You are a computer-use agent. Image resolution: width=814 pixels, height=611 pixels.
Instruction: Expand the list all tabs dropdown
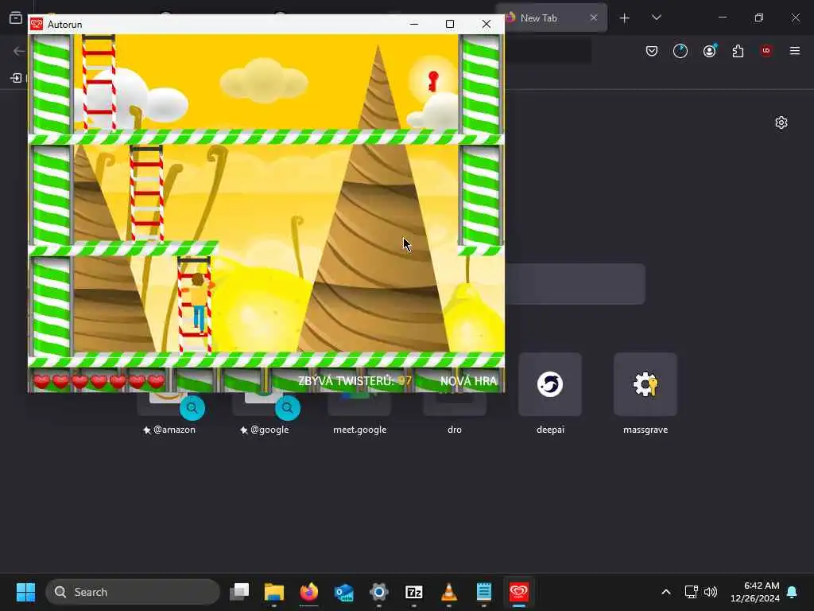(x=656, y=18)
